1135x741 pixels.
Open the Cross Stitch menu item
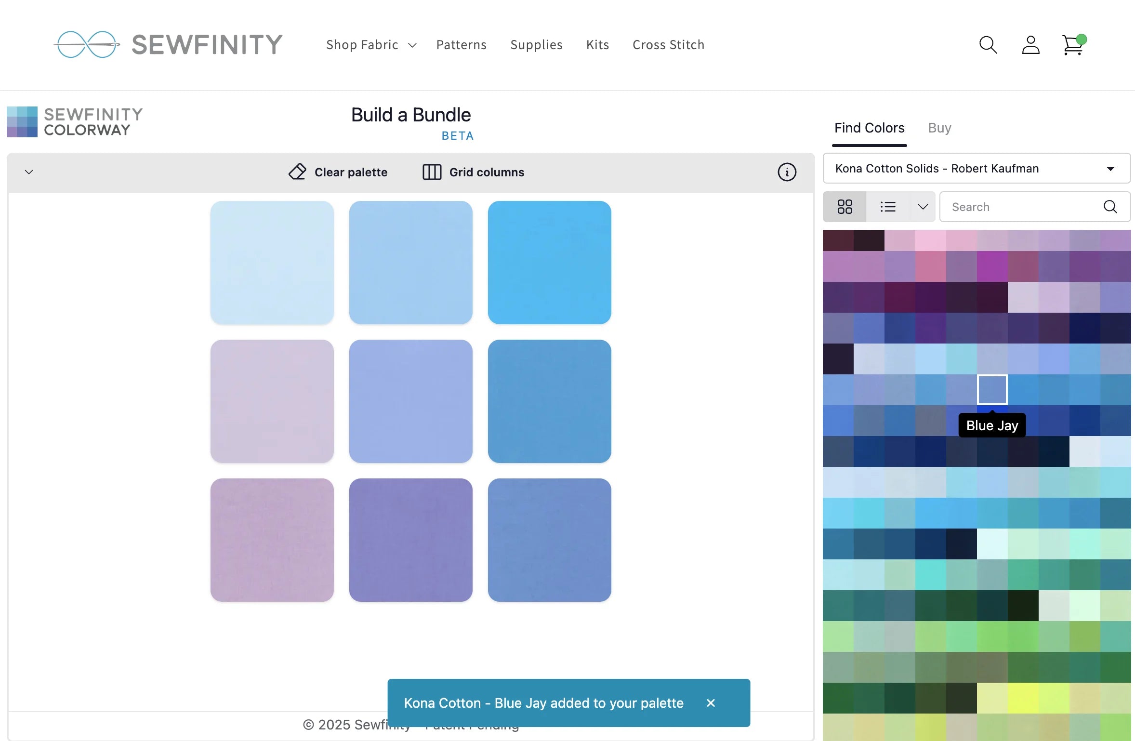668,45
